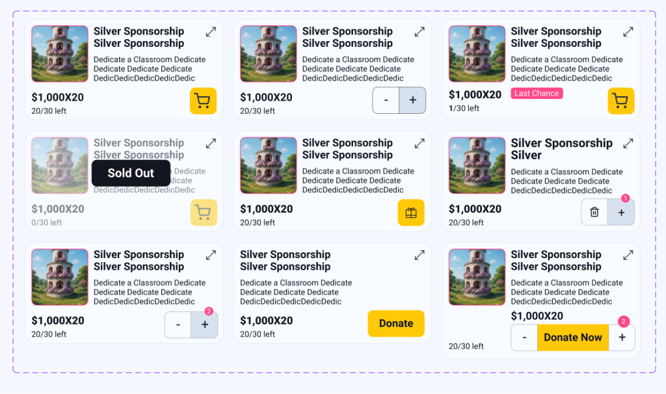
Task: Expand the Sold Out card with the arrows icon
Action: point(211,143)
